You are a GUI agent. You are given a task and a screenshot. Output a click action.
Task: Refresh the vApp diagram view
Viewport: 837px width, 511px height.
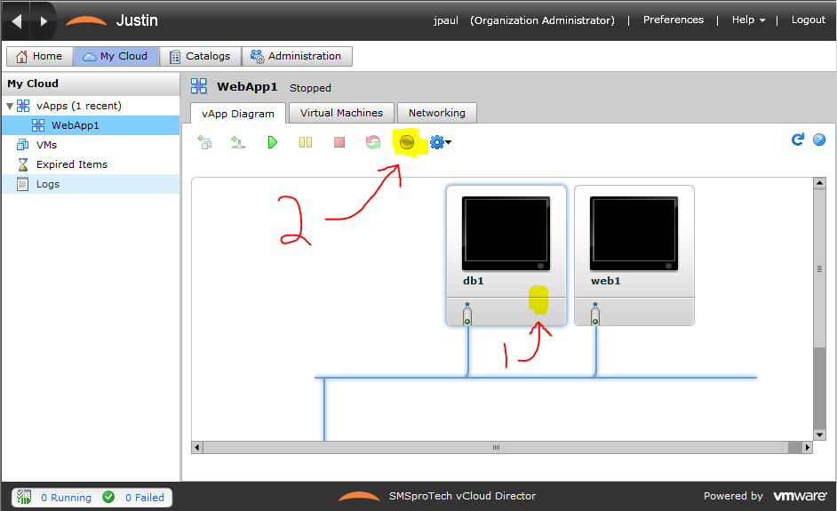point(798,140)
